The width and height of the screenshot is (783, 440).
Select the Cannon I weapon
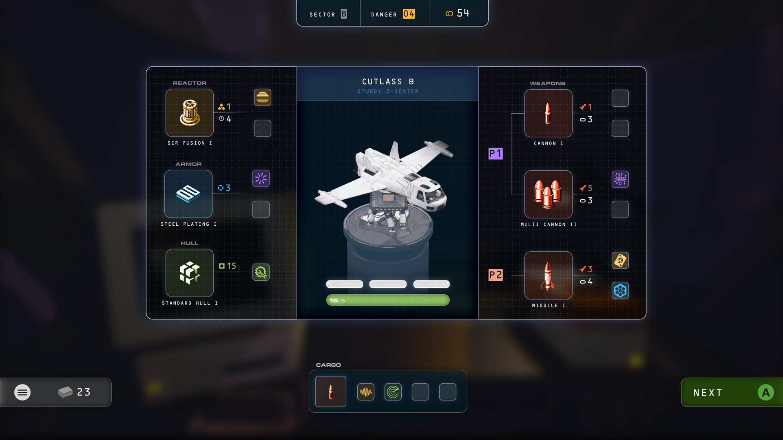coord(549,113)
